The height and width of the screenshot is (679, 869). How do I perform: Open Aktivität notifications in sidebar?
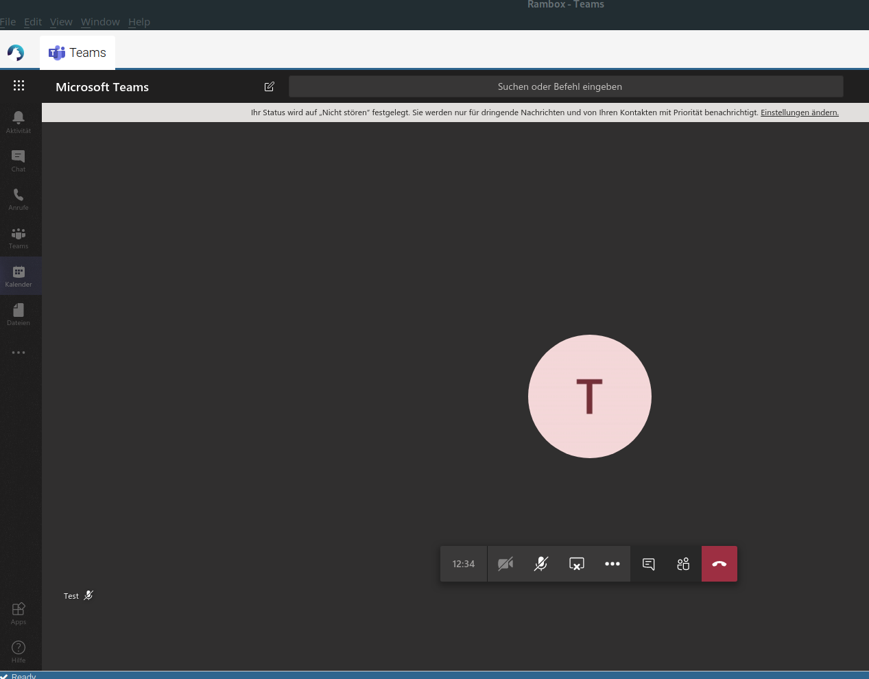click(19, 122)
